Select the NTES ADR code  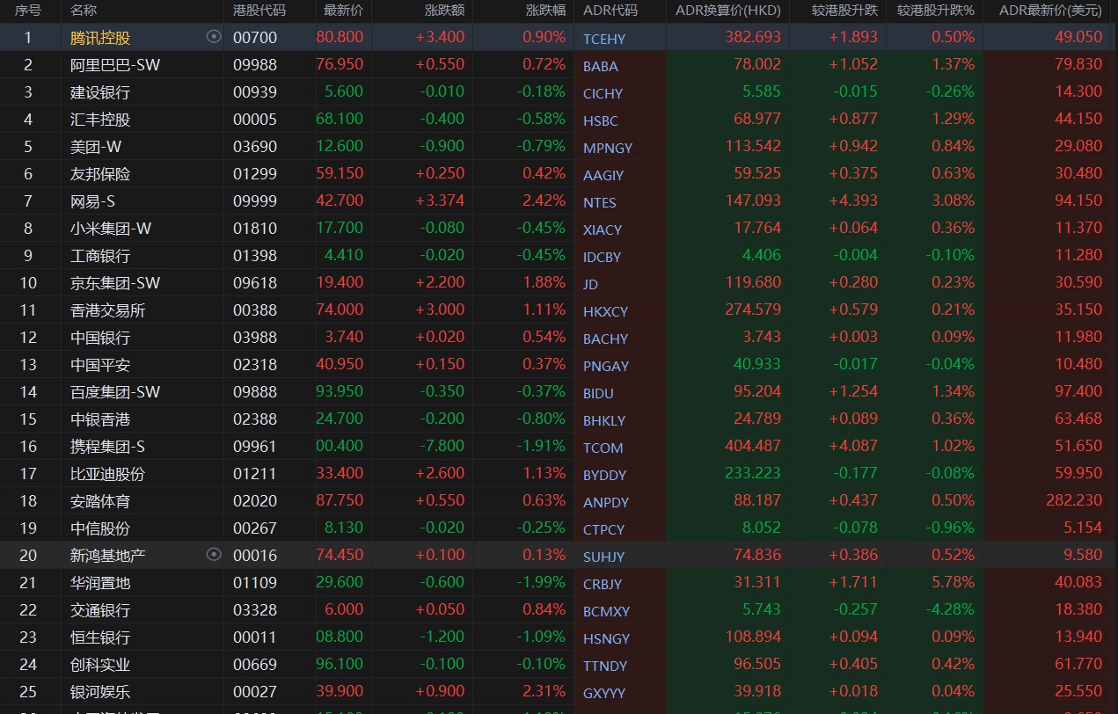click(x=600, y=202)
